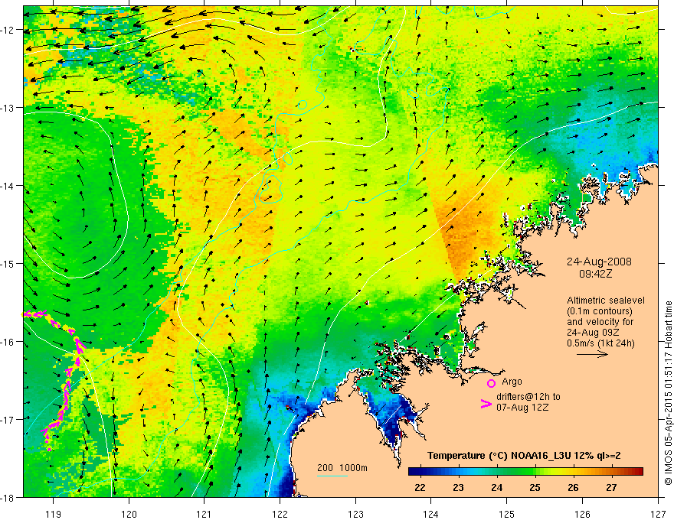
Task: Click the 119 longitude axis label
Action: (53, 514)
